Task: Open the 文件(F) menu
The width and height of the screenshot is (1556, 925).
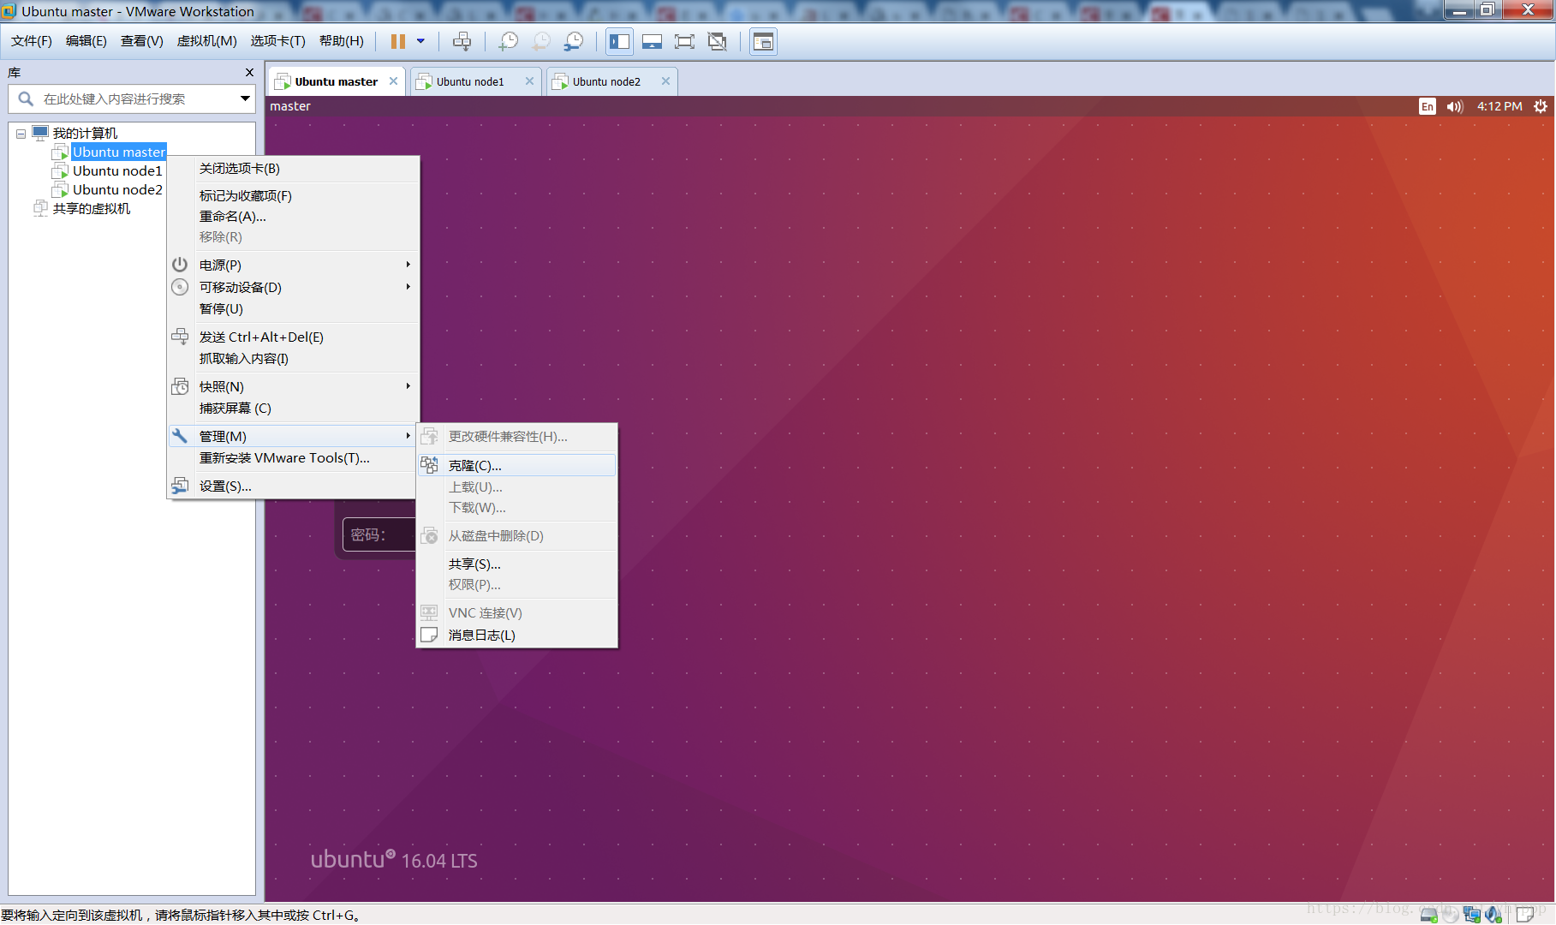Action: (x=32, y=41)
